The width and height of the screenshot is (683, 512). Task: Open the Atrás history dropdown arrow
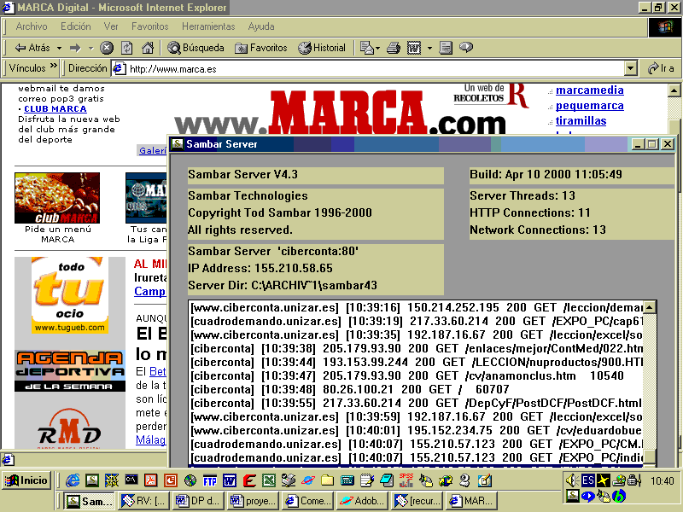[59, 48]
